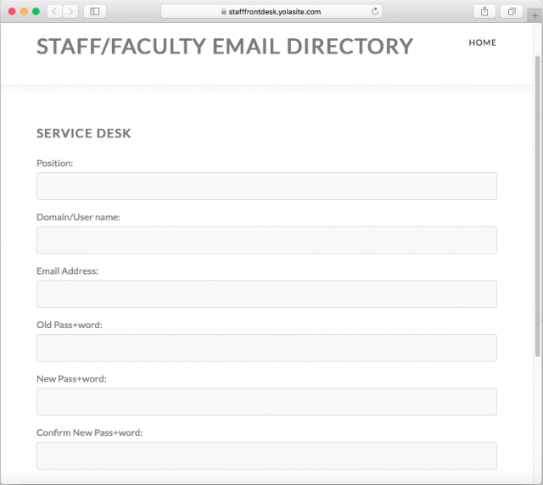Screen dimensions: 543x485
Task: Show the Safari sidebar
Action: 95,11
